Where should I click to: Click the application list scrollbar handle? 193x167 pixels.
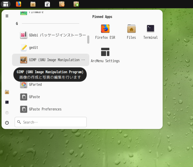(x=88, y=40)
